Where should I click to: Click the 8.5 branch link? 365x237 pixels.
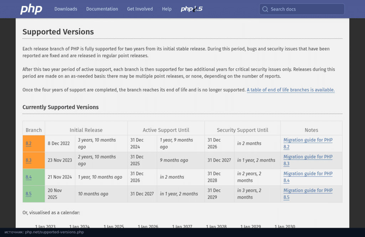click(x=29, y=194)
